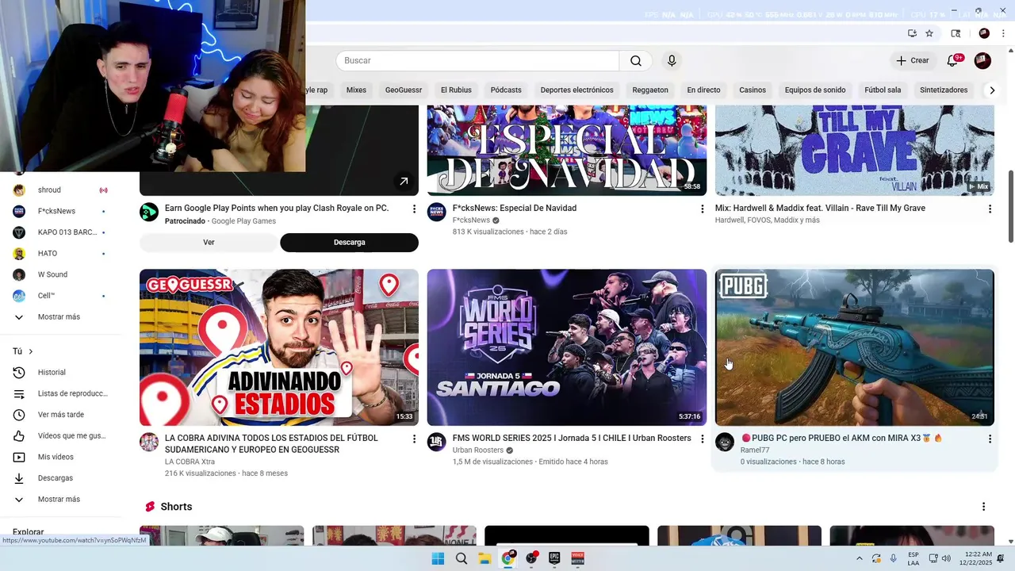Image resolution: width=1015 pixels, height=571 pixels.
Task: Click Ramel77 channel avatar
Action: 725,442
